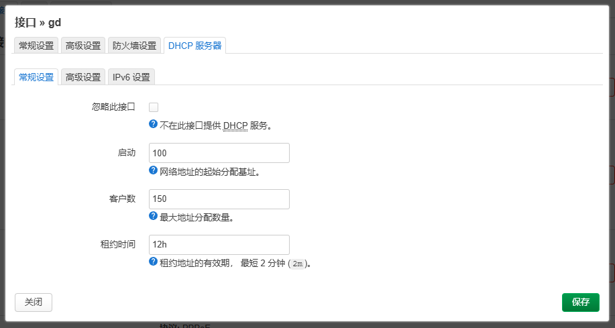Focus the 客户数 field containing 150
This screenshot has height=328, width=615.
[219, 199]
